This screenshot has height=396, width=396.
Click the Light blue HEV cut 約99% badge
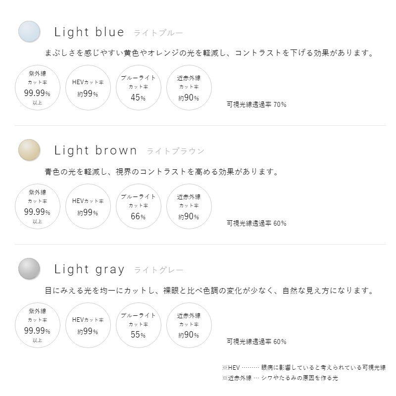click(88, 88)
